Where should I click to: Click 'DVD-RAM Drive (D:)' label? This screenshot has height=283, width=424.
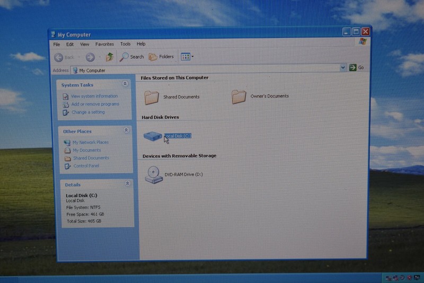pyautogui.click(x=183, y=174)
